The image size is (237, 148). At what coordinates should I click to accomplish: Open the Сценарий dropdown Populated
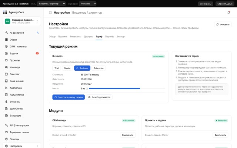pos(88,4)
